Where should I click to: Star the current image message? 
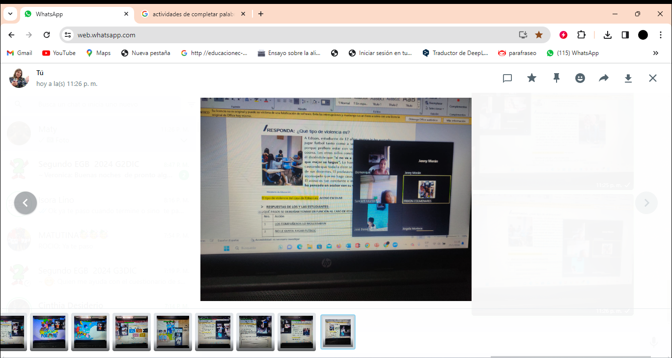pos(532,78)
